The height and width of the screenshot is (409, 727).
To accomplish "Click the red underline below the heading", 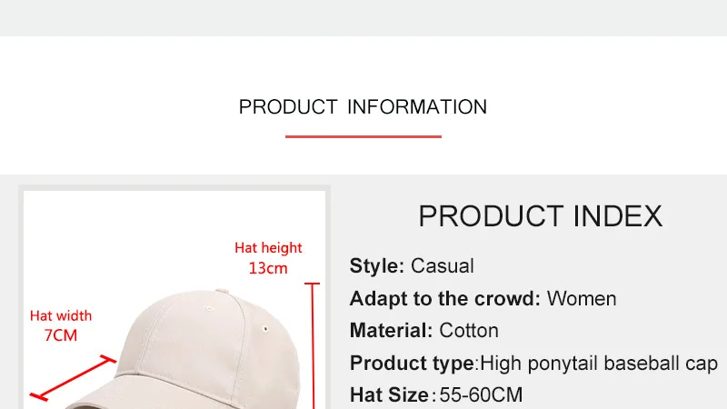I will click(363, 137).
